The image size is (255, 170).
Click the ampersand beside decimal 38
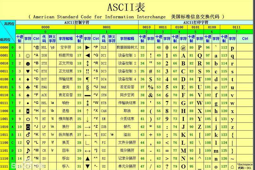(151, 95)
